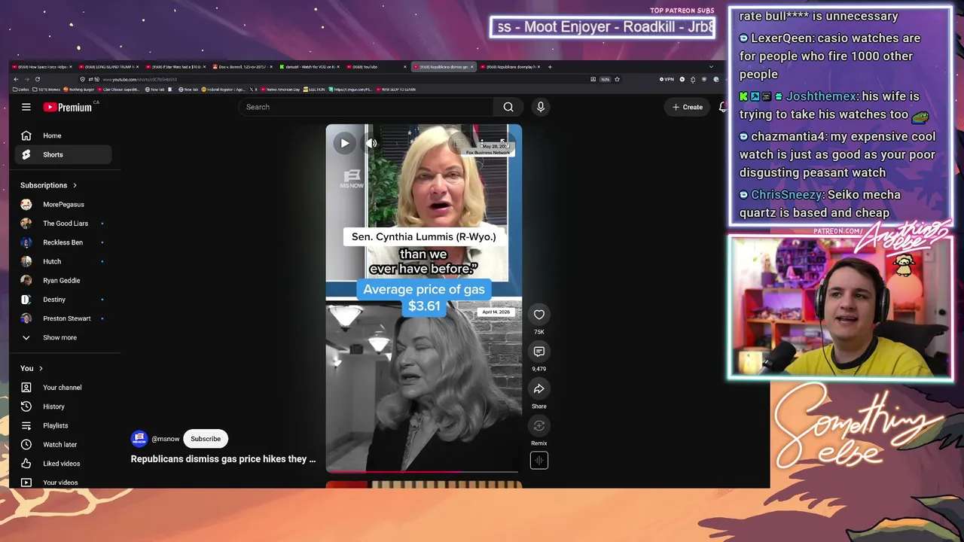Screen dimensions: 964x542
Task: Open the @msnow channel link
Action: pos(166,439)
